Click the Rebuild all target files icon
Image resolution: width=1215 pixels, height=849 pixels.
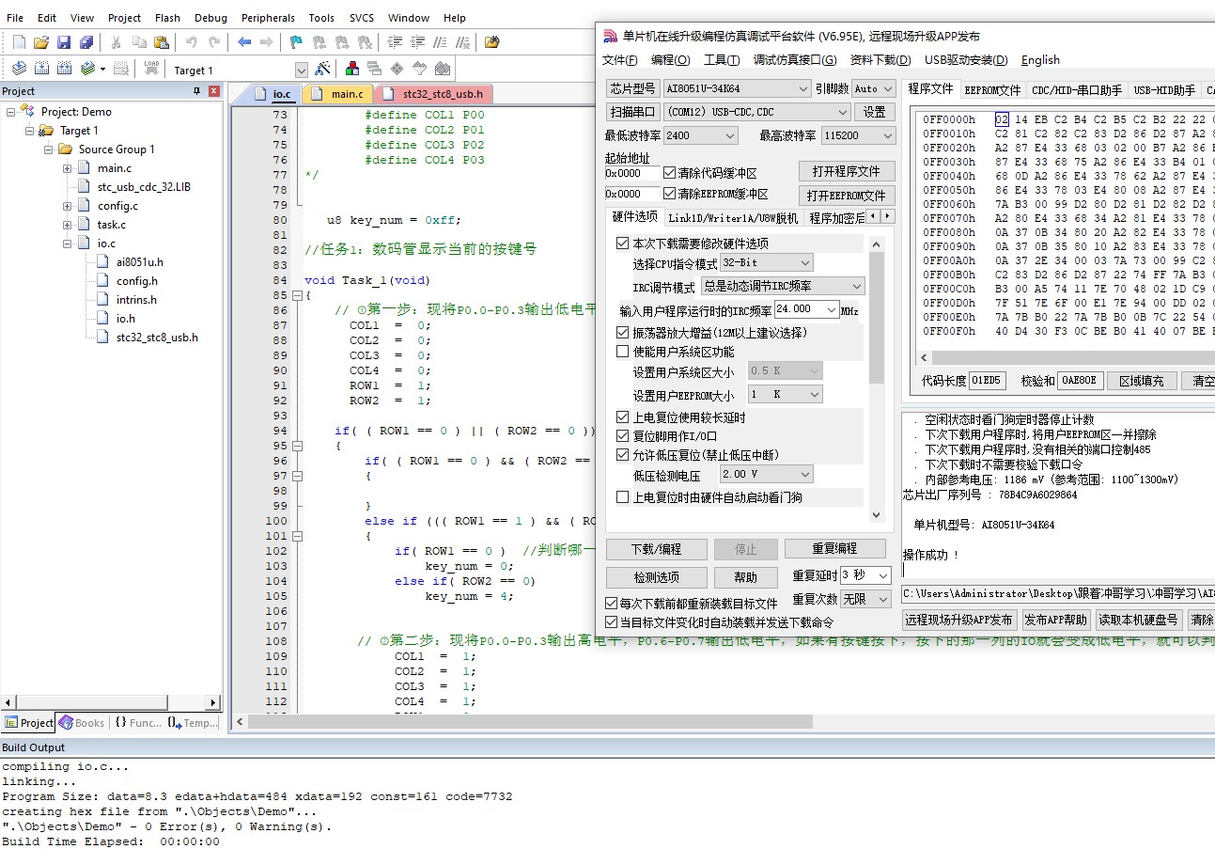point(64,69)
